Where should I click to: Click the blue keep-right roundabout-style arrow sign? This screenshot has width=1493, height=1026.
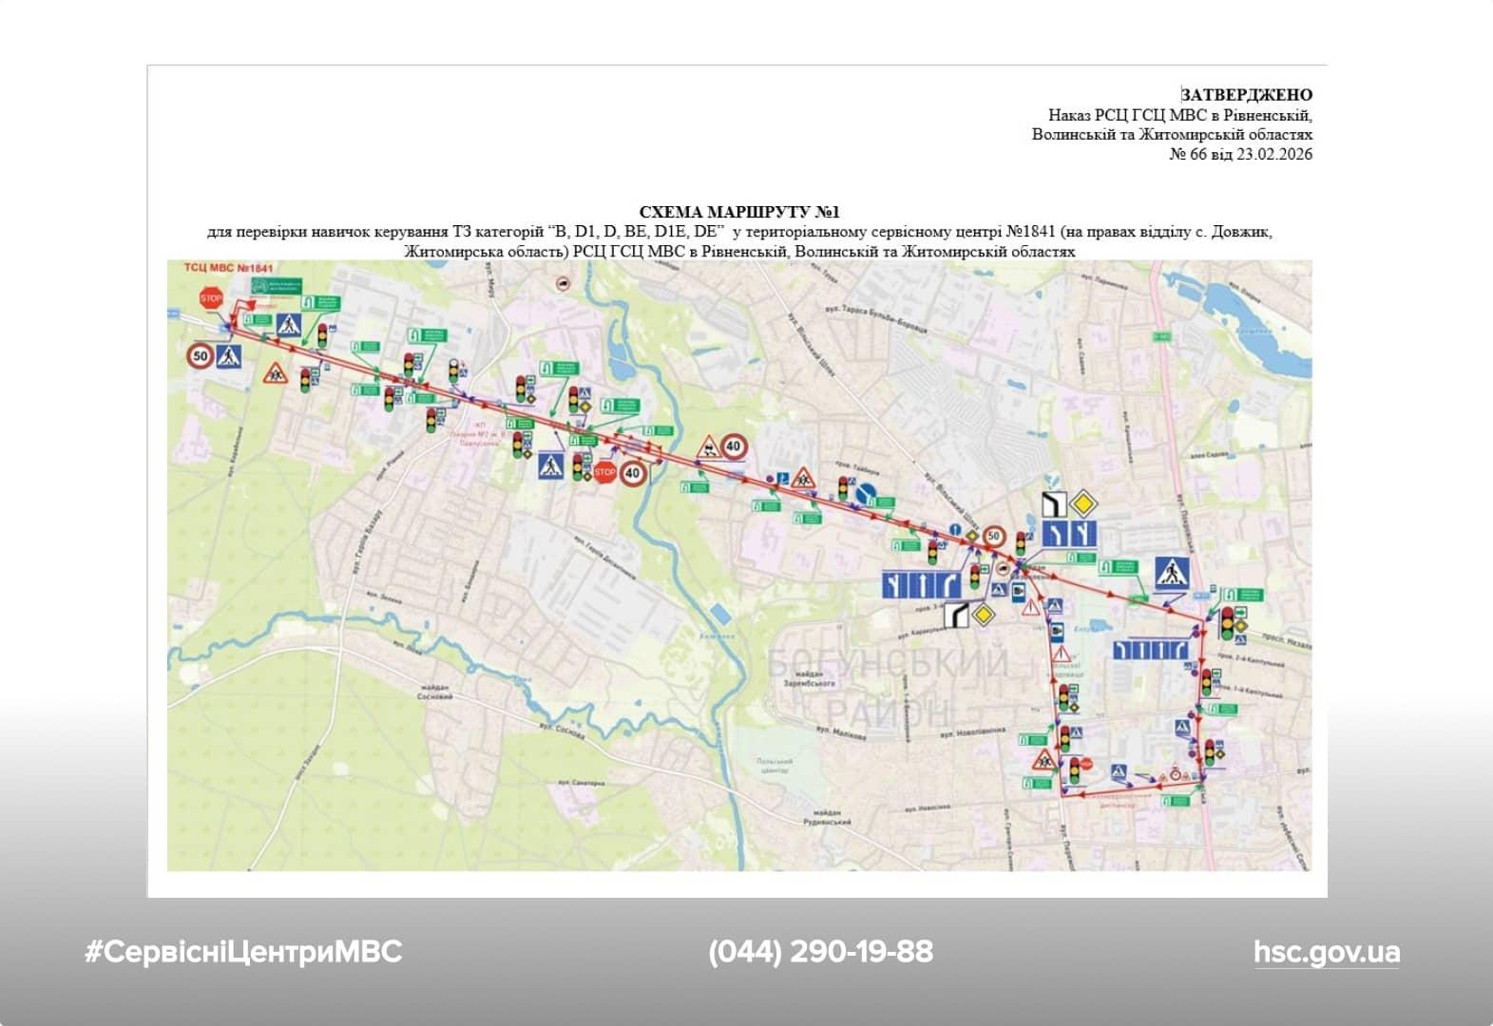coord(866,493)
